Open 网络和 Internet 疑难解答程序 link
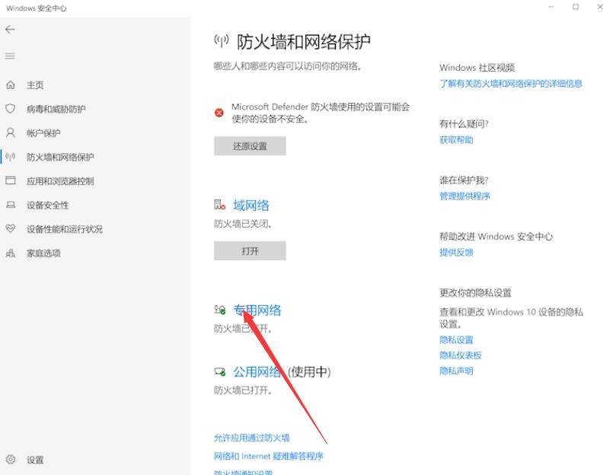 [x=268, y=456]
